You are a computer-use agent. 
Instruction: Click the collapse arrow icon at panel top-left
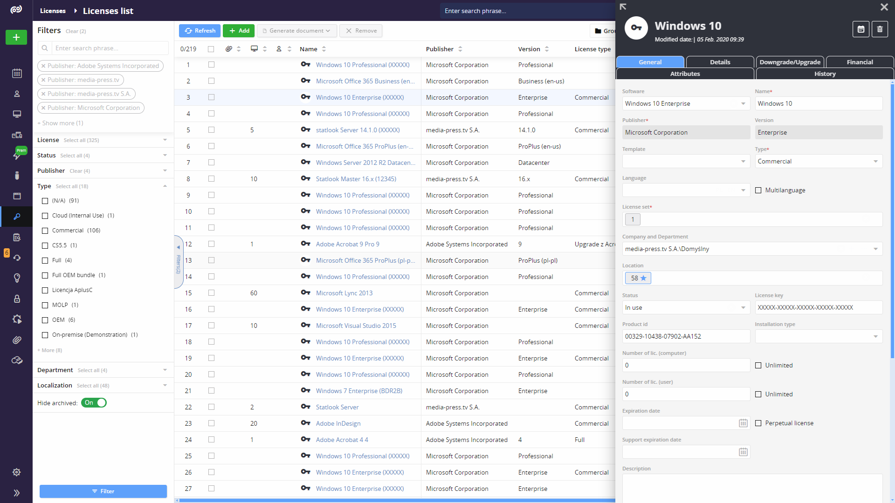pos(623,7)
